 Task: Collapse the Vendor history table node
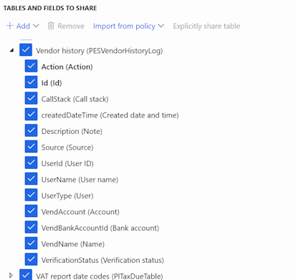click(11, 50)
